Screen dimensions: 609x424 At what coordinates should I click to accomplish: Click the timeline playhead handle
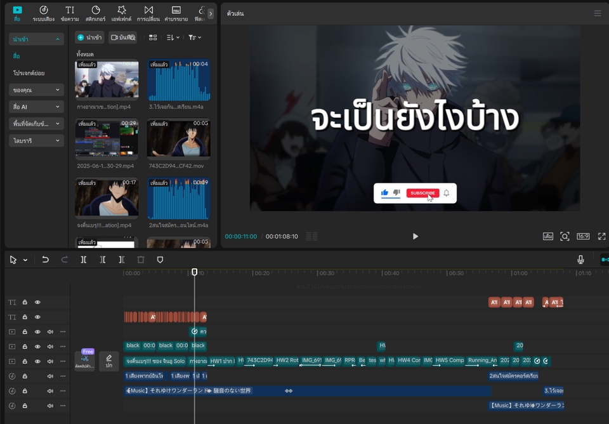click(x=195, y=272)
